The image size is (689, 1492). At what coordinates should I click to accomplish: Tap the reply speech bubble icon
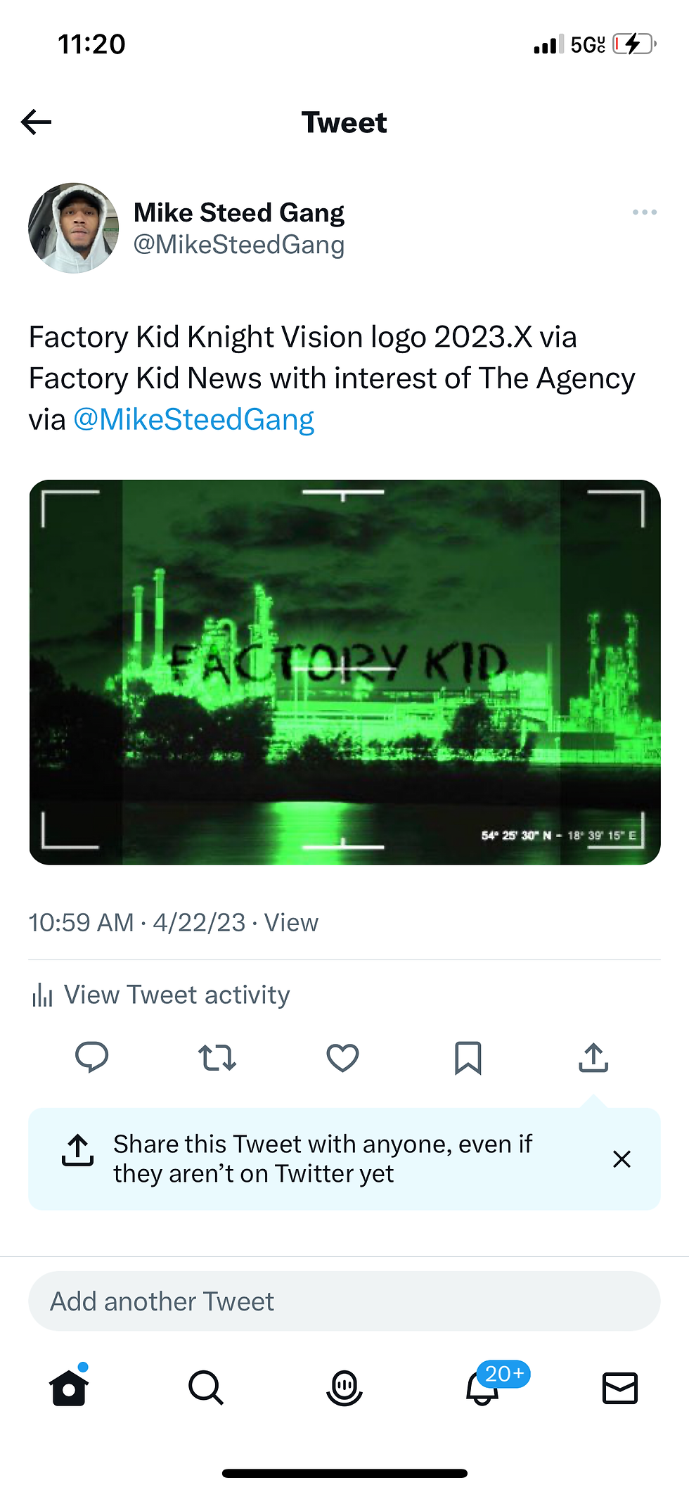(91, 1057)
